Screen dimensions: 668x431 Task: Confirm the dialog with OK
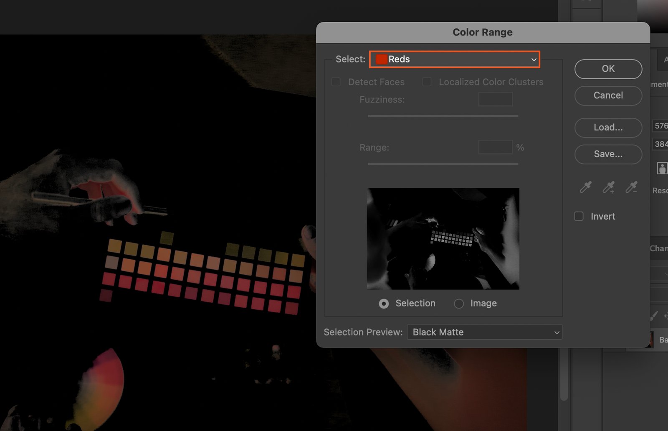click(608, 69)
